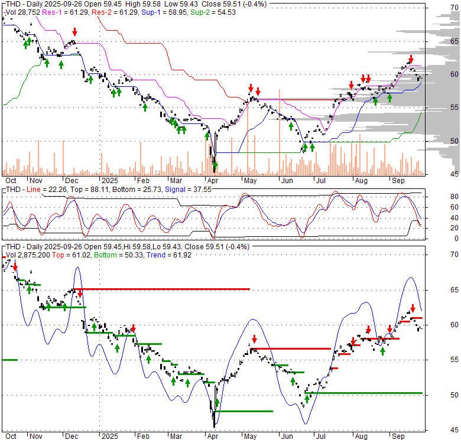
Task: Click the Bottom = 25.73 oscillator label
Action: [x=137, y=190]
